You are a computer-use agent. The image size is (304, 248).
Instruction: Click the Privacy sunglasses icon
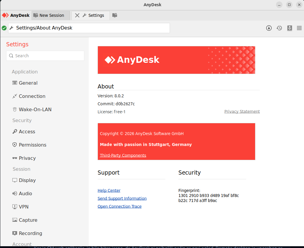[x=14, y=158]
